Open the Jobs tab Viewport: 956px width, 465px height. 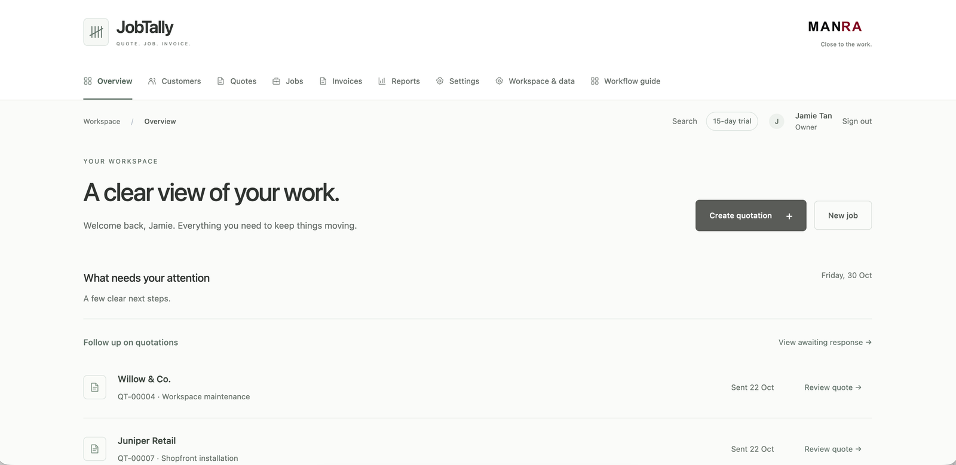click(x=288, y=81)
